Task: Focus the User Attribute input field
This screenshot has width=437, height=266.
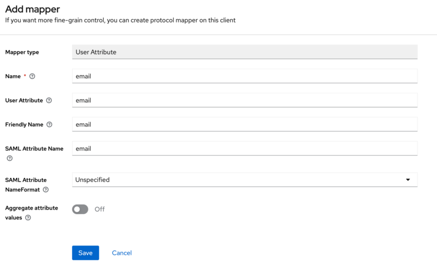Action: tap(245, 100)
